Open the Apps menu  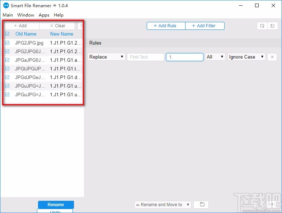44,15
